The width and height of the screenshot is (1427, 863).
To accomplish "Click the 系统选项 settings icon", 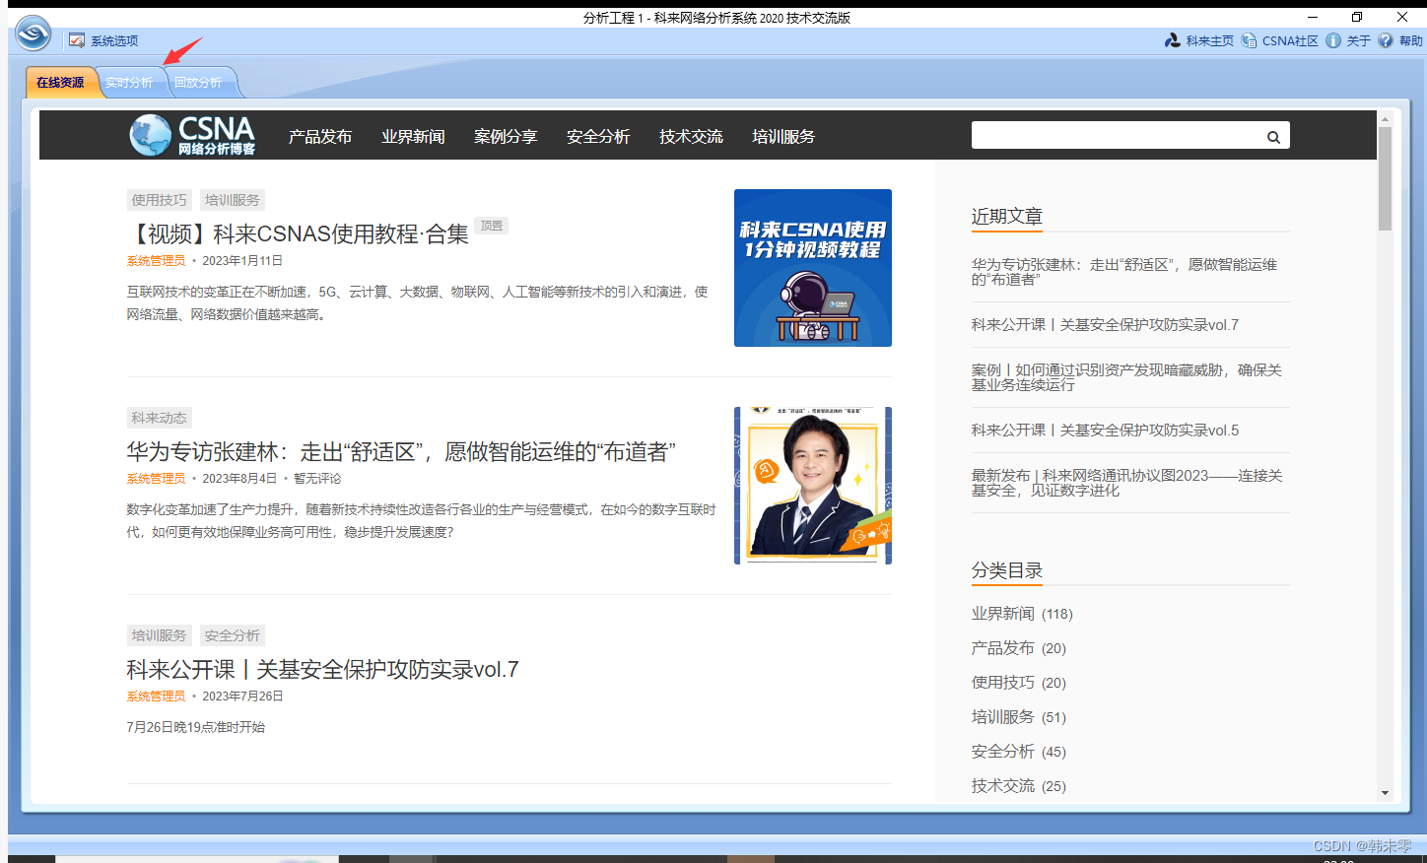I will (x=77, y=40).
